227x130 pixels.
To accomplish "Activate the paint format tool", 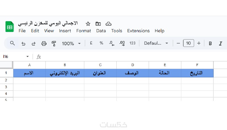I will 54,43.
